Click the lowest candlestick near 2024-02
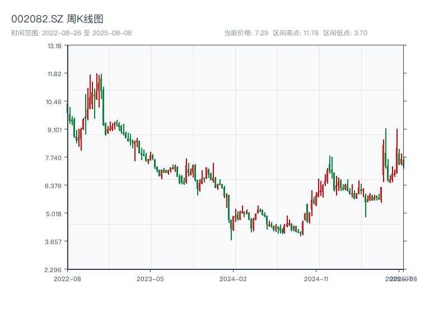The image size is (448, 336). point(231,230)
